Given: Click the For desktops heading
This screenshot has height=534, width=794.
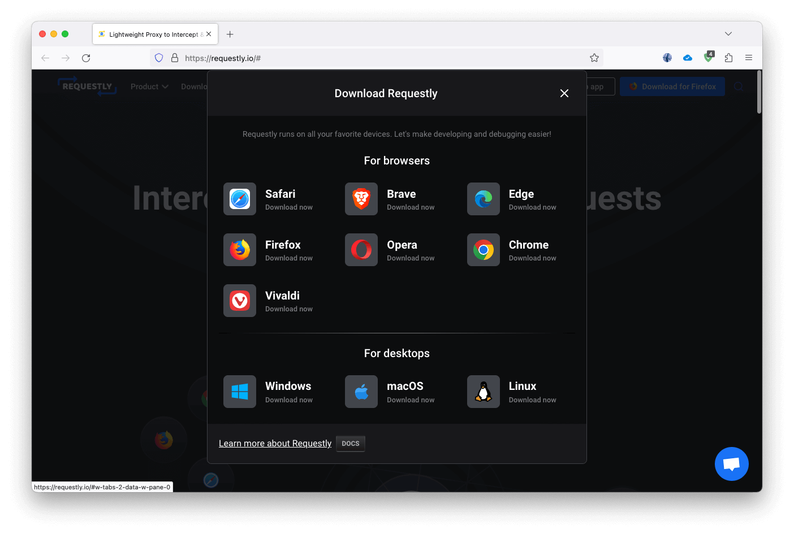Looking at the screenshot, I should tap(397, 353).
